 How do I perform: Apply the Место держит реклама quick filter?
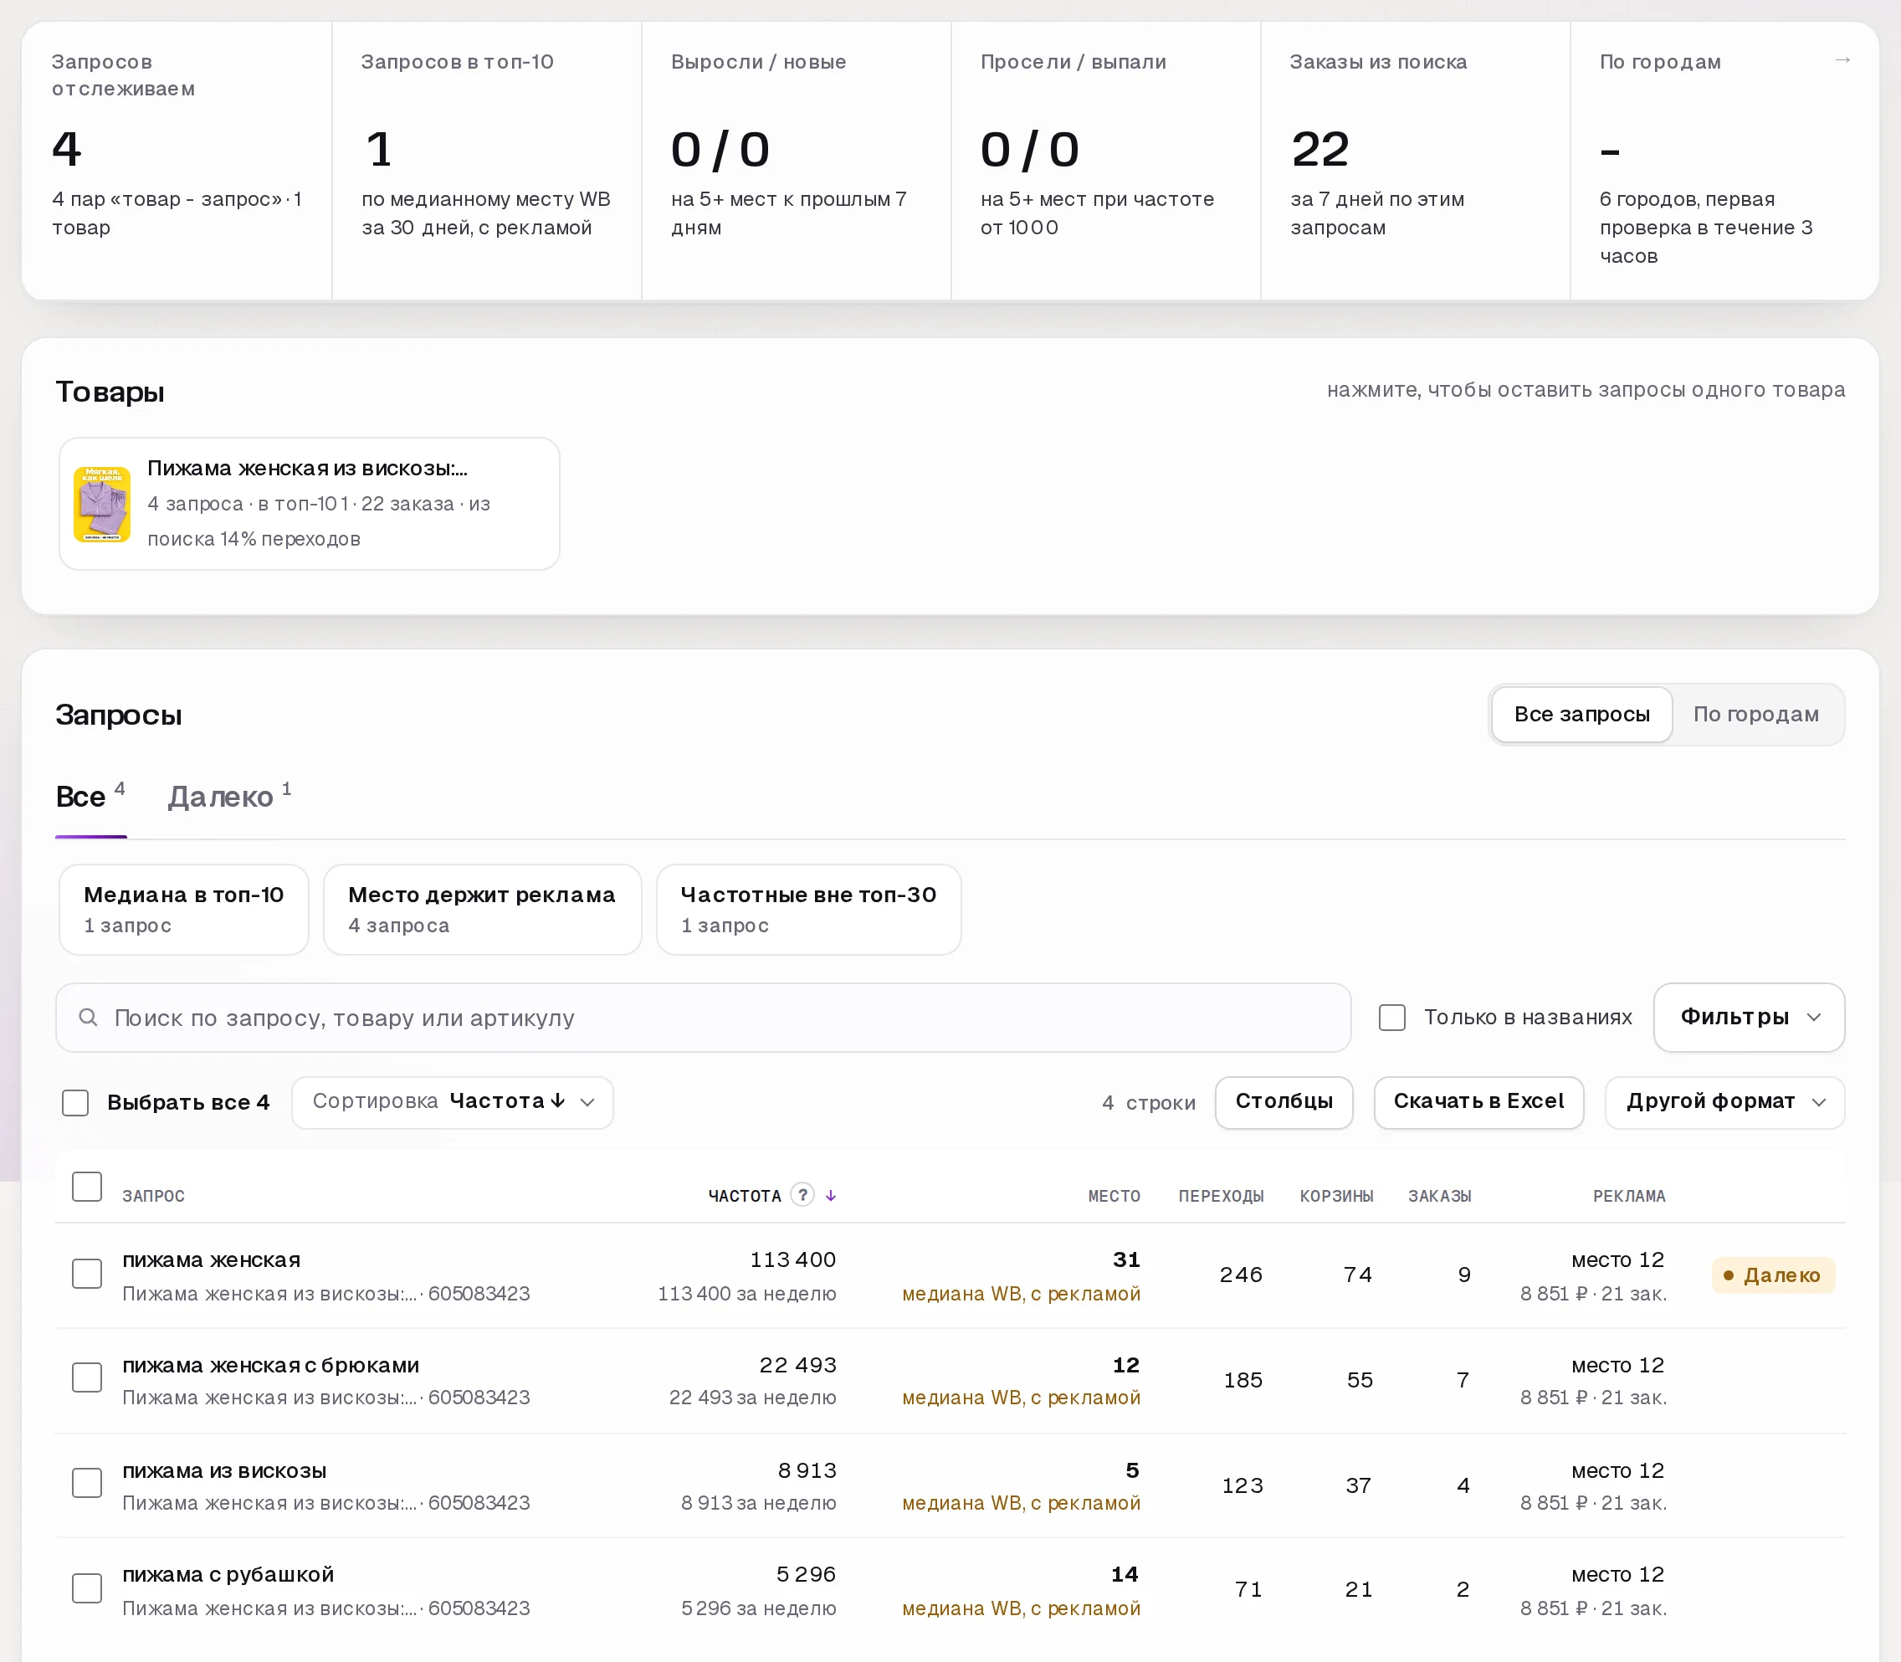[482, 909]
